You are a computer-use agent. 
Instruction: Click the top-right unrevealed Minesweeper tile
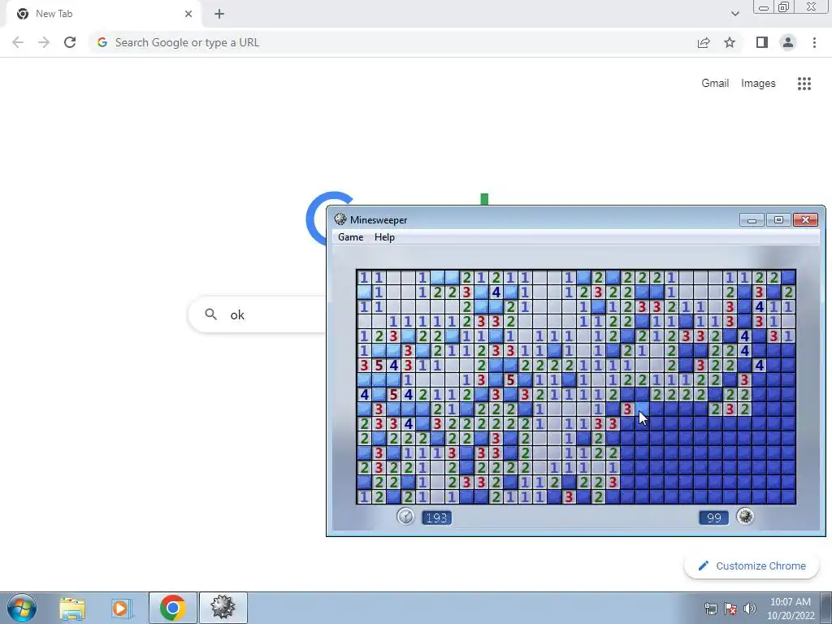click(788, 277)
